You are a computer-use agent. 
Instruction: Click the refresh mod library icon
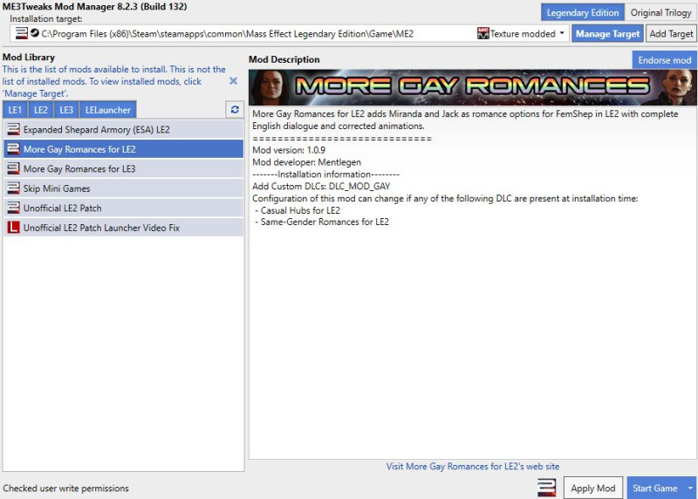[x=235, y=110]
